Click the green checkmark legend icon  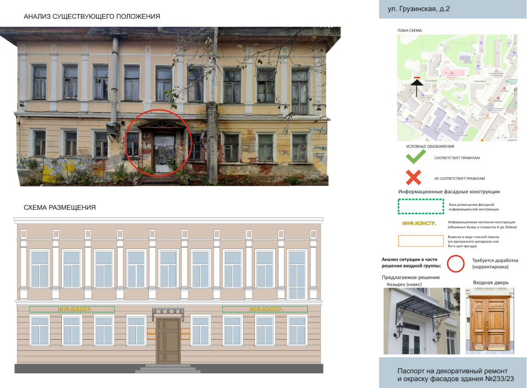click(x=415, y=157)
